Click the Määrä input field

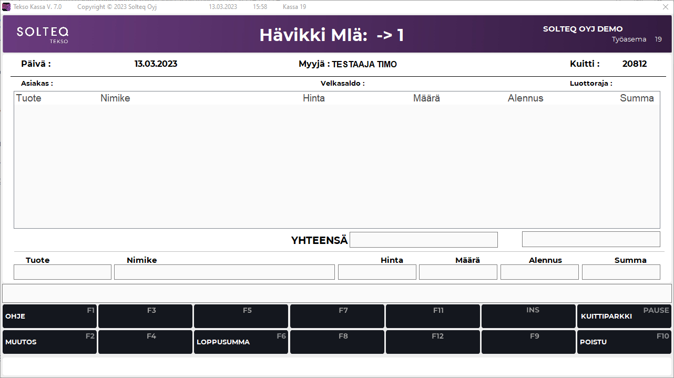pos(458,272)
